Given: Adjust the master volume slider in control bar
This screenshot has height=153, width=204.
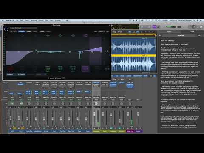Looking at the screenshot, I should (170, 27).
